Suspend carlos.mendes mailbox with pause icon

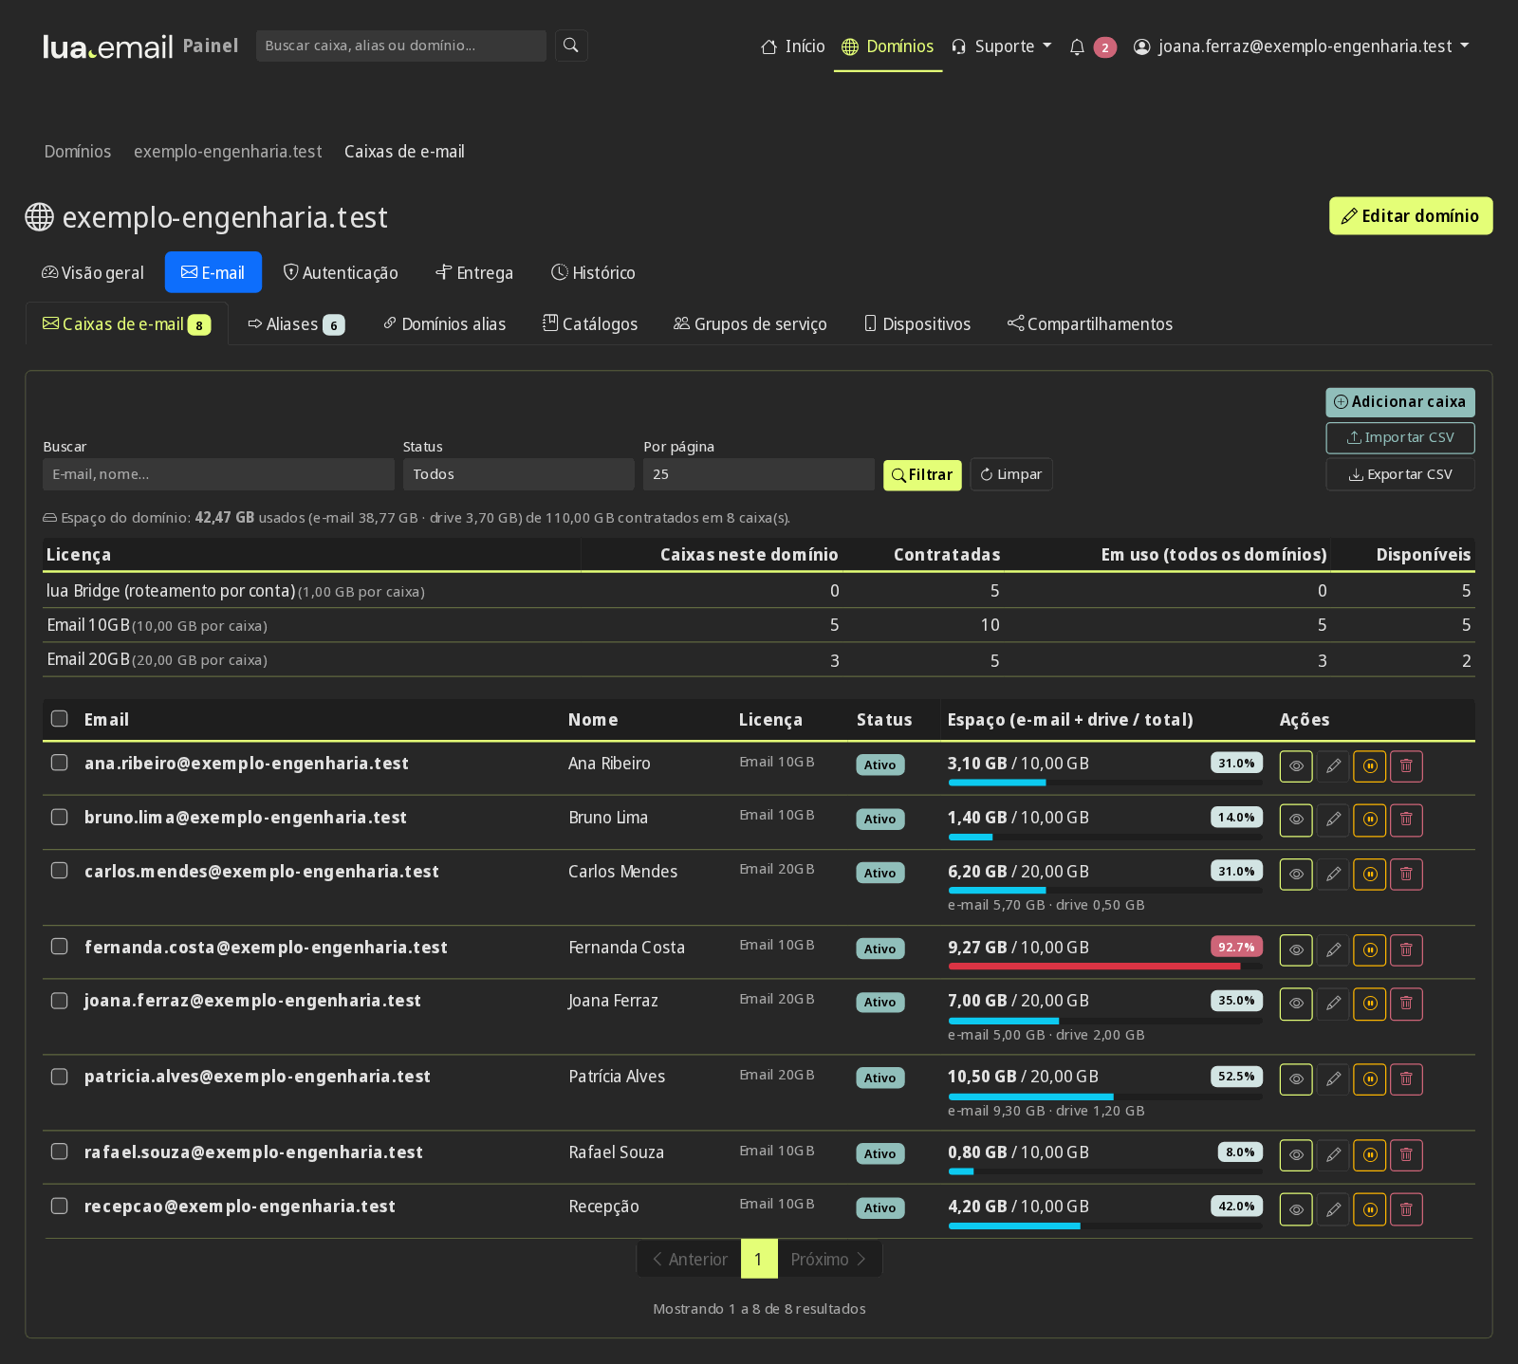click(1370, 874)
